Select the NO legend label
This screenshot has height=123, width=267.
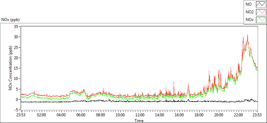(248, 4)
